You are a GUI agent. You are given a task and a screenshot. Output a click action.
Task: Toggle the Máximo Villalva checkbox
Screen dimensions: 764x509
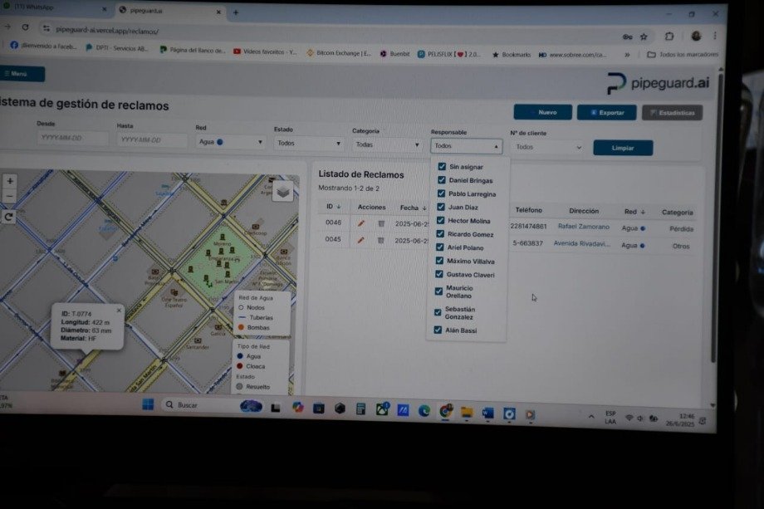[439, 261]
